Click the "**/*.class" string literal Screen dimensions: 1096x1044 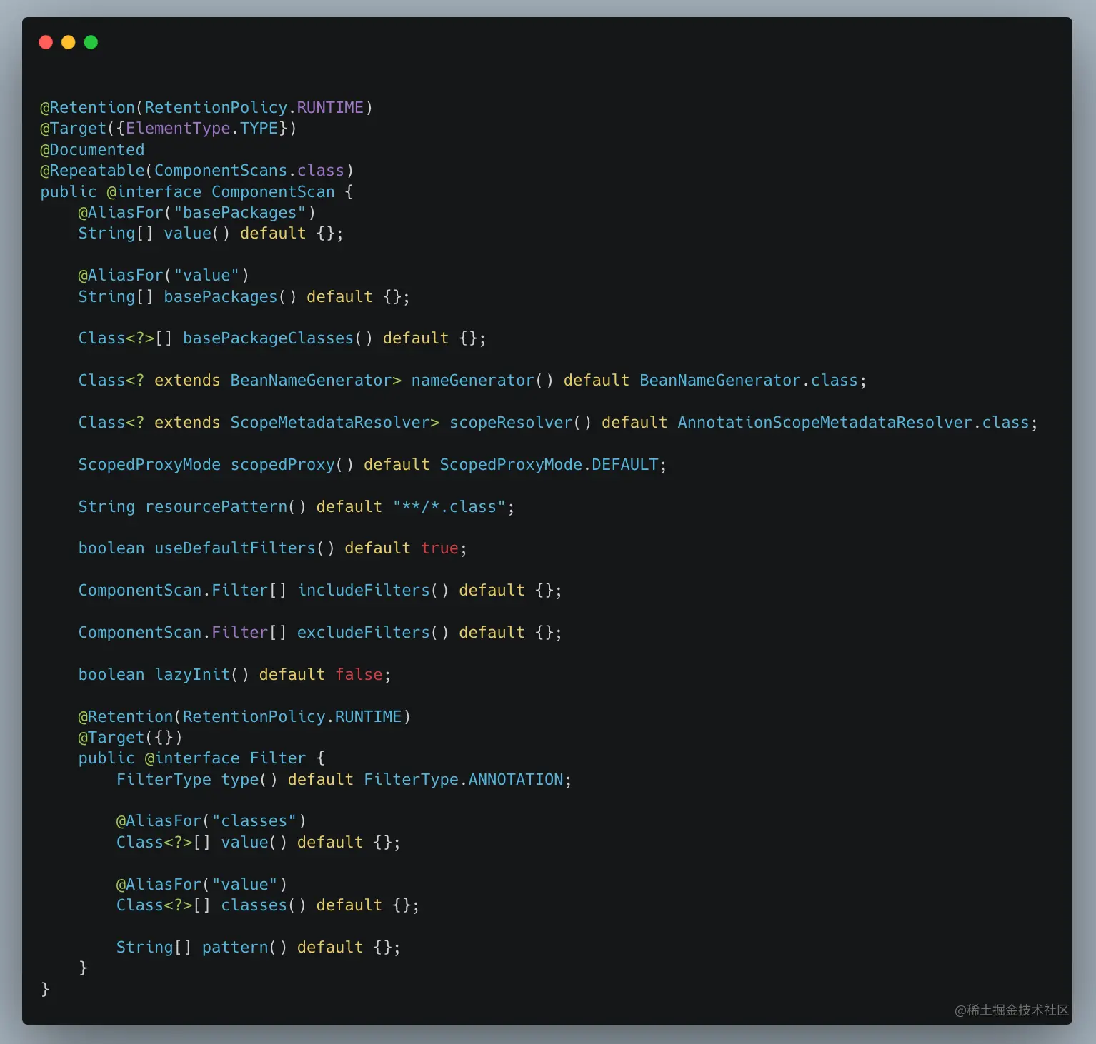pos(449,506)
